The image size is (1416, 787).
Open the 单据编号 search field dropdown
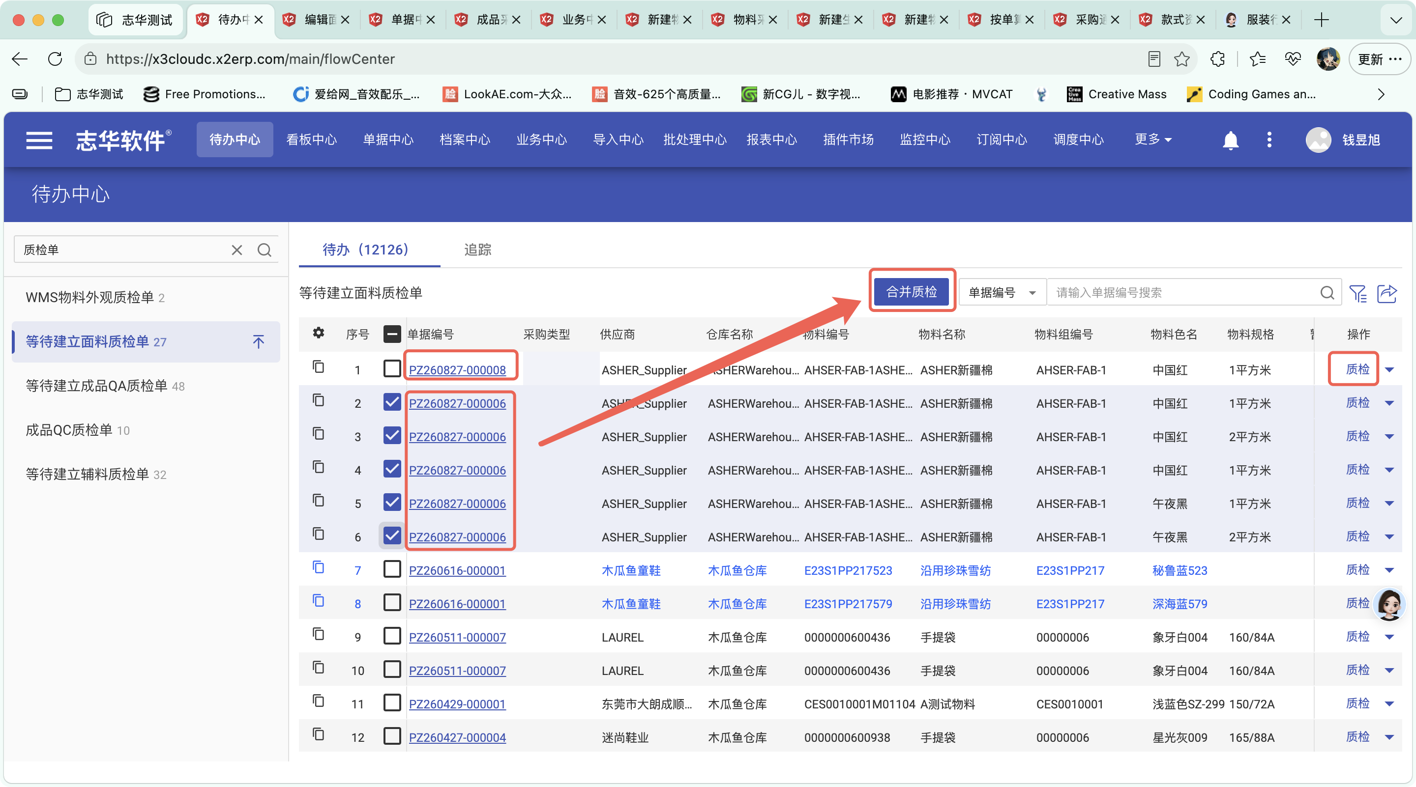tap(1002, 293)
